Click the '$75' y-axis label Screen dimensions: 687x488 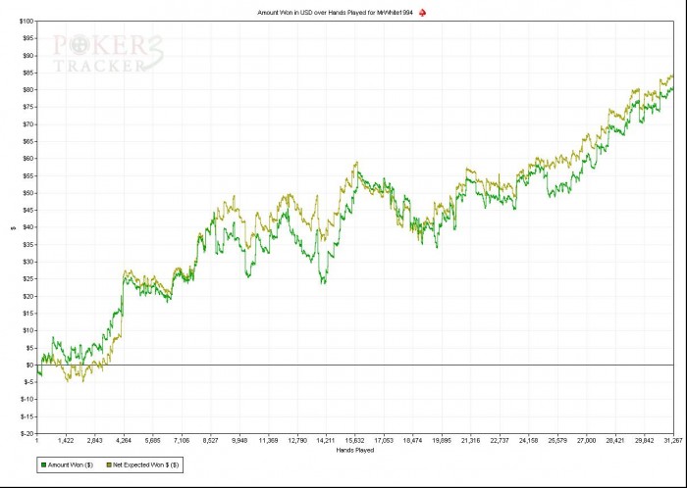pos(27,107)
